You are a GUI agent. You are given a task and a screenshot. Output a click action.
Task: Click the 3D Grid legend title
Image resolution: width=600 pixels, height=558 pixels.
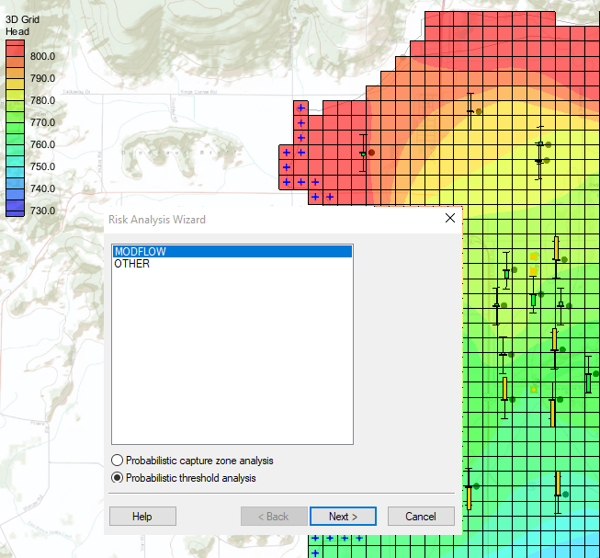coord(22,19)
